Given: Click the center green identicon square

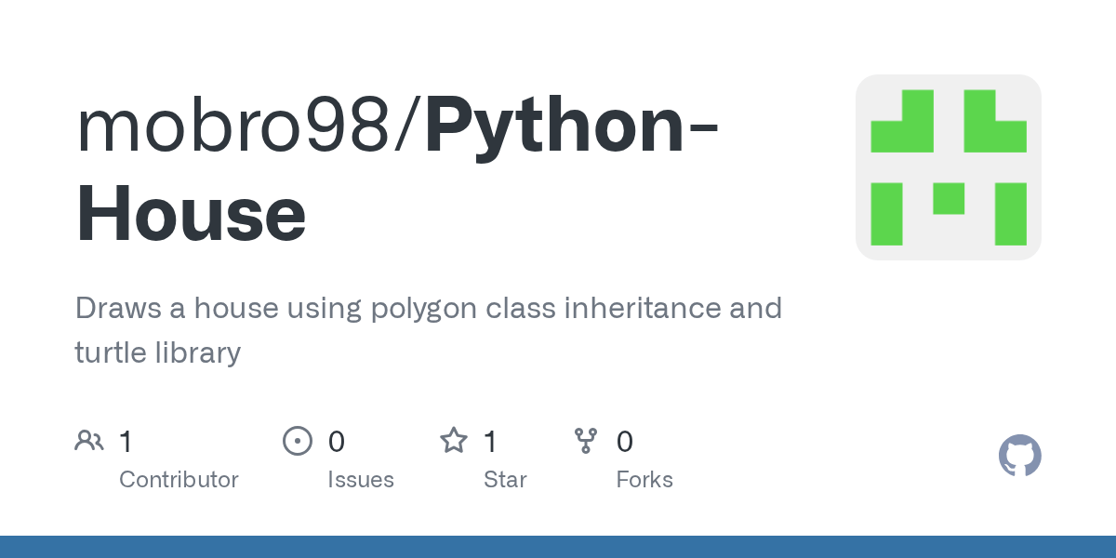Looking at the screenshot, I should (949, 198).
